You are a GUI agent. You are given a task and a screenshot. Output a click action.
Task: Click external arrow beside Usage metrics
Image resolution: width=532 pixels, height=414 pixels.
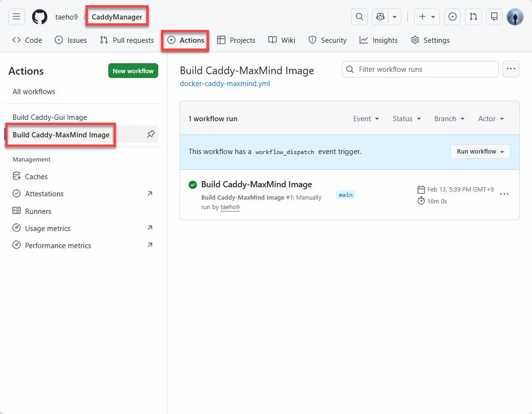pyautogui.click(x=150, y=228)
